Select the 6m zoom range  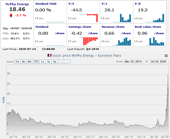click(x=30, y=62)
